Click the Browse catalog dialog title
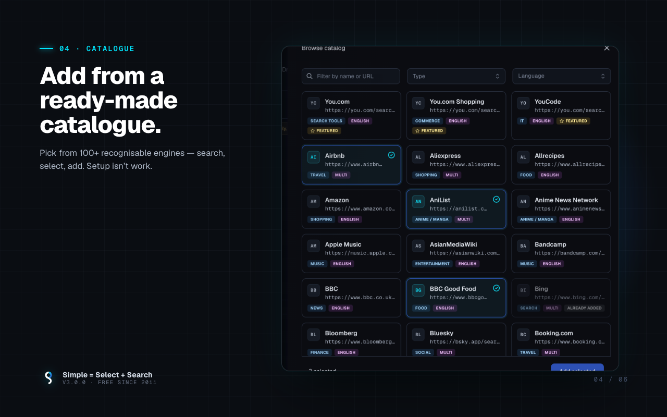Viewport: 667px width, 417px height. click(x=323, y=48)
